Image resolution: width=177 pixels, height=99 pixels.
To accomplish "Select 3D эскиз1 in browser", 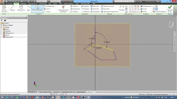I will [x=7, y=31].
